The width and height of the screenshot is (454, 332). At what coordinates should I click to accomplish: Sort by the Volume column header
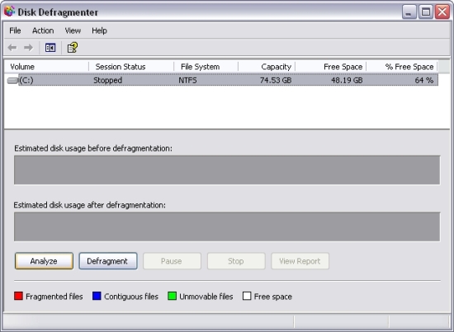(x=46, y=67)
